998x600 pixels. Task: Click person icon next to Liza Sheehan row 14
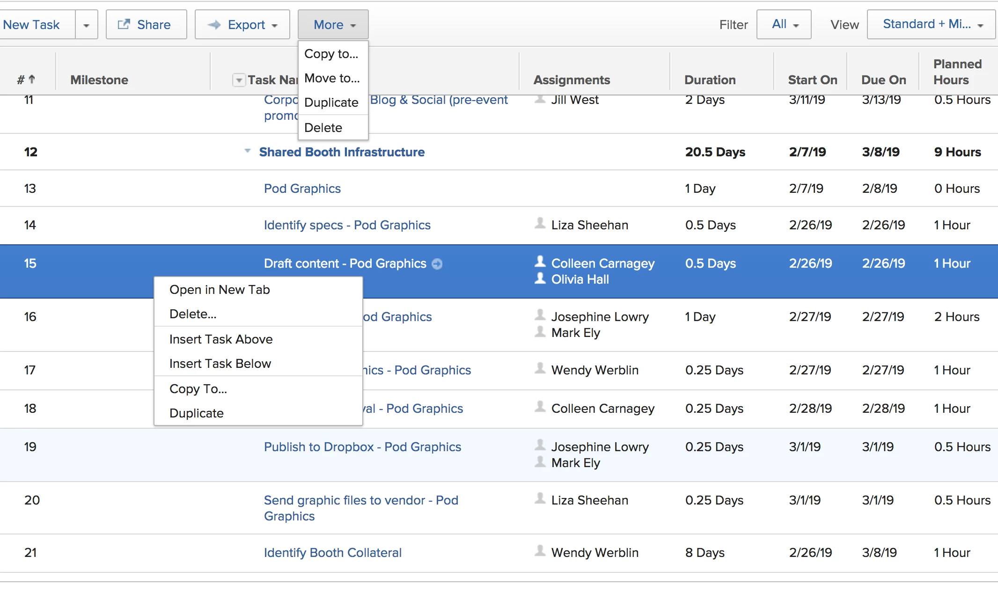tap(540, 224)
